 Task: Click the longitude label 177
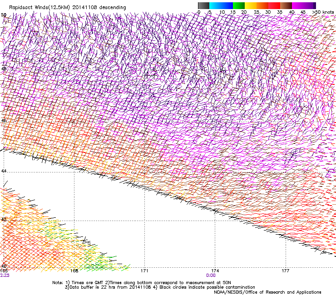pos(286,271)
